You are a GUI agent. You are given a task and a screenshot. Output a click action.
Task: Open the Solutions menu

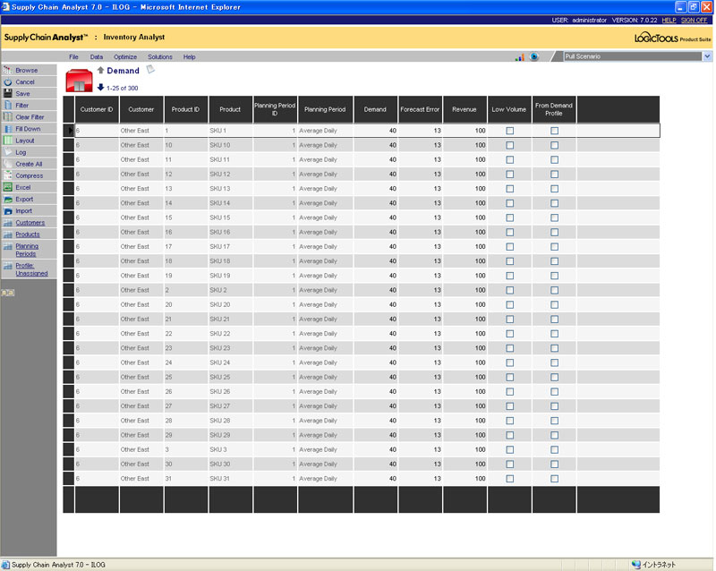(160, 56)
